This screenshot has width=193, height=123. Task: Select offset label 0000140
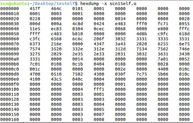click(9, 109)
